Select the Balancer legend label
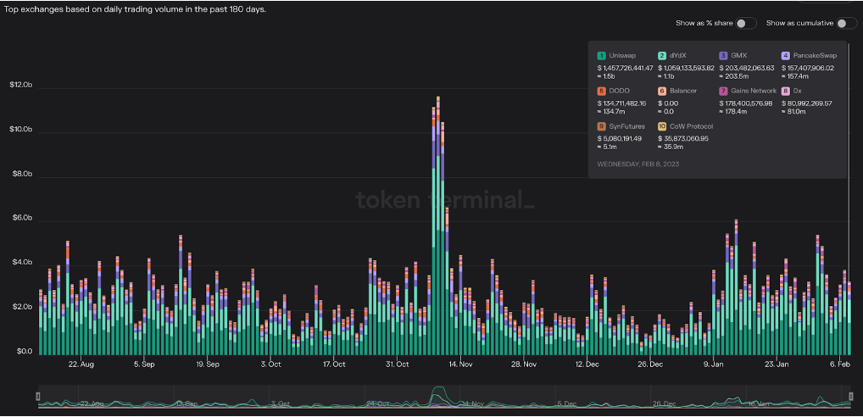This screenshot has height=417, width=863. coord(683,91)
